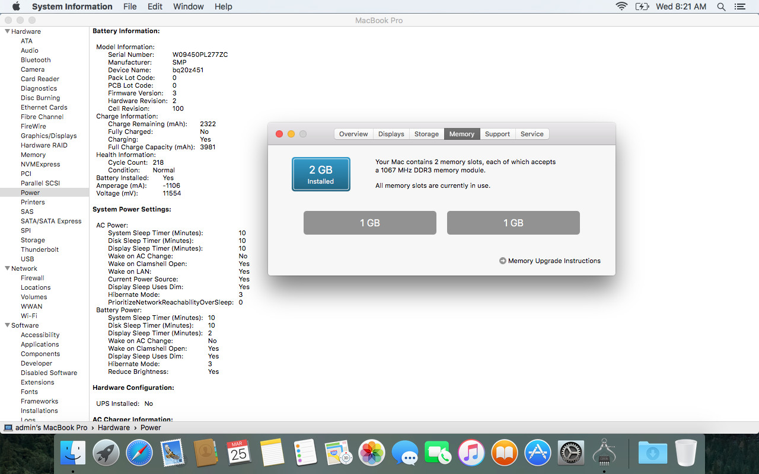759x474 pixels.
Task: Open Safari in the Dock
Action: (139, 453)
